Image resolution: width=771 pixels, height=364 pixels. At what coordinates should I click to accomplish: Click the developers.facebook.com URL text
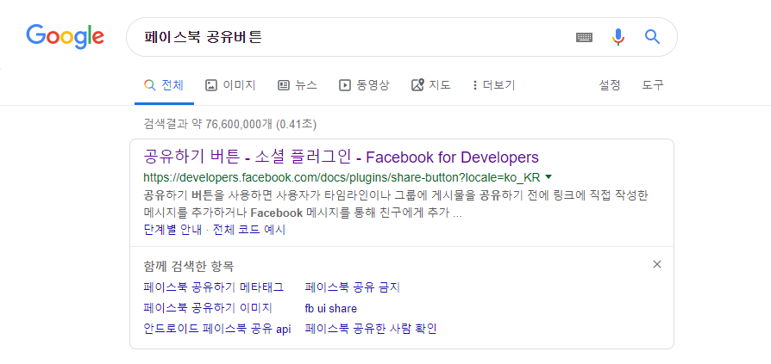(x=342, y=176)
